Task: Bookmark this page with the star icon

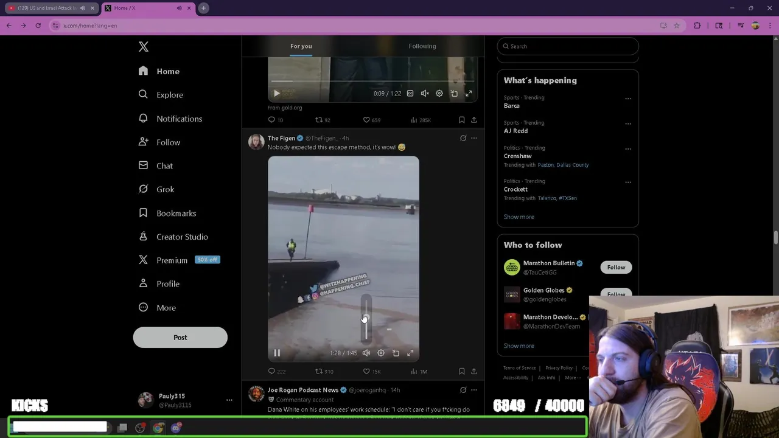Action: [677, 26]
